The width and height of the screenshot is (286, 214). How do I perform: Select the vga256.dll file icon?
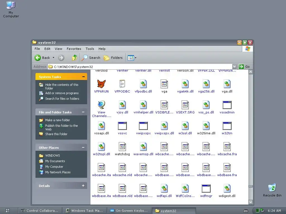coord(206,84)
